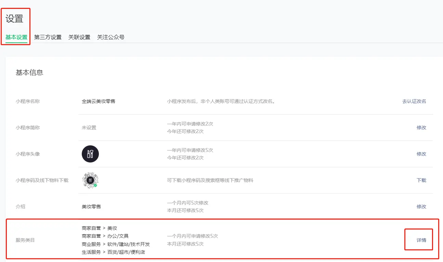The image size is (443, 262).
Task: Click 修改 in the 小程序简称 row
Action: point(421,128)
